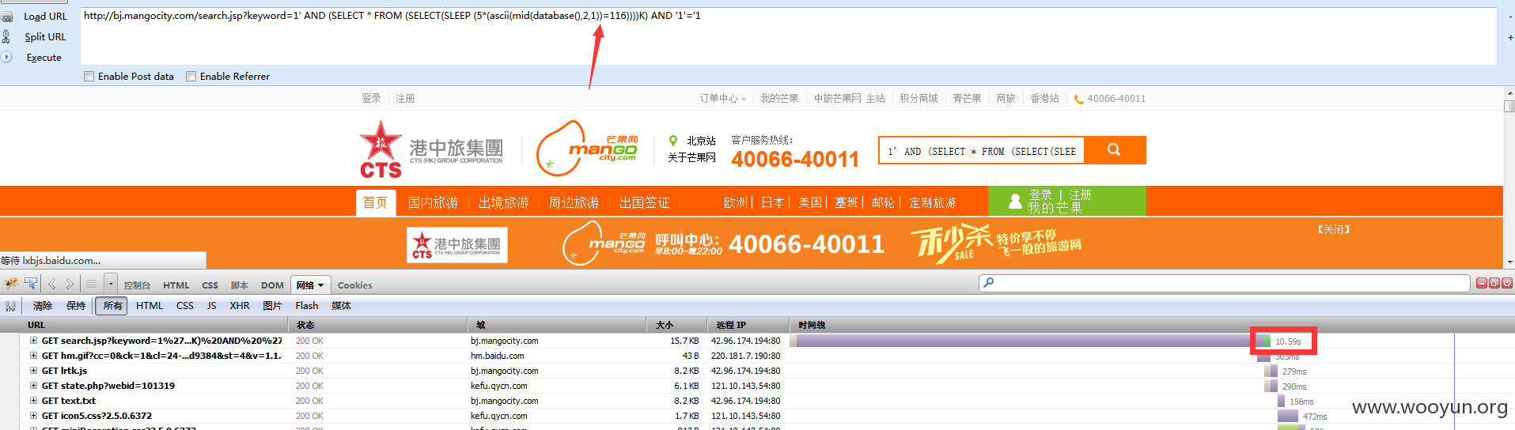This screenshot has width=1515, height=430.
Task: Expand the GET lrtk.js request row
Action: click(x=34, y=371)
